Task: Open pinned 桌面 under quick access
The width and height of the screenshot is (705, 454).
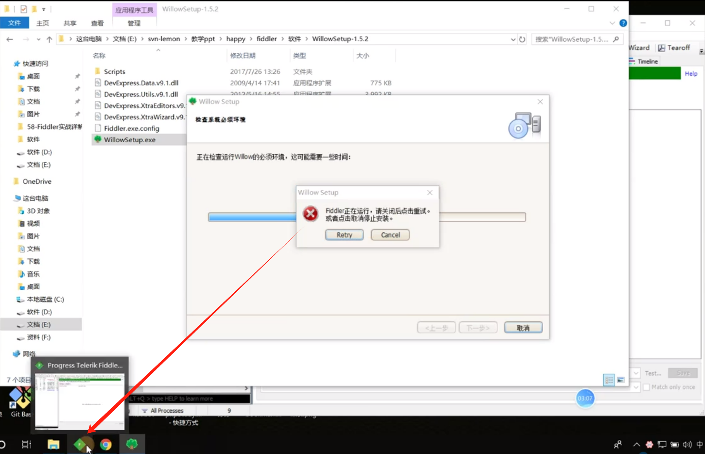Action: [x=33, y=76]
